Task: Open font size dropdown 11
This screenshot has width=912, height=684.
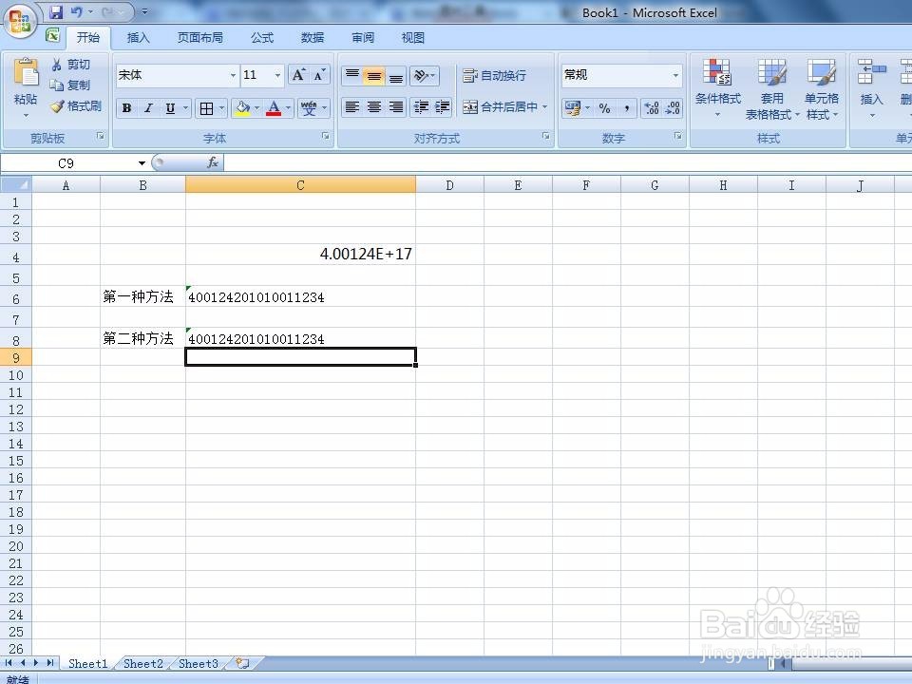Action: tap(277, 76)
